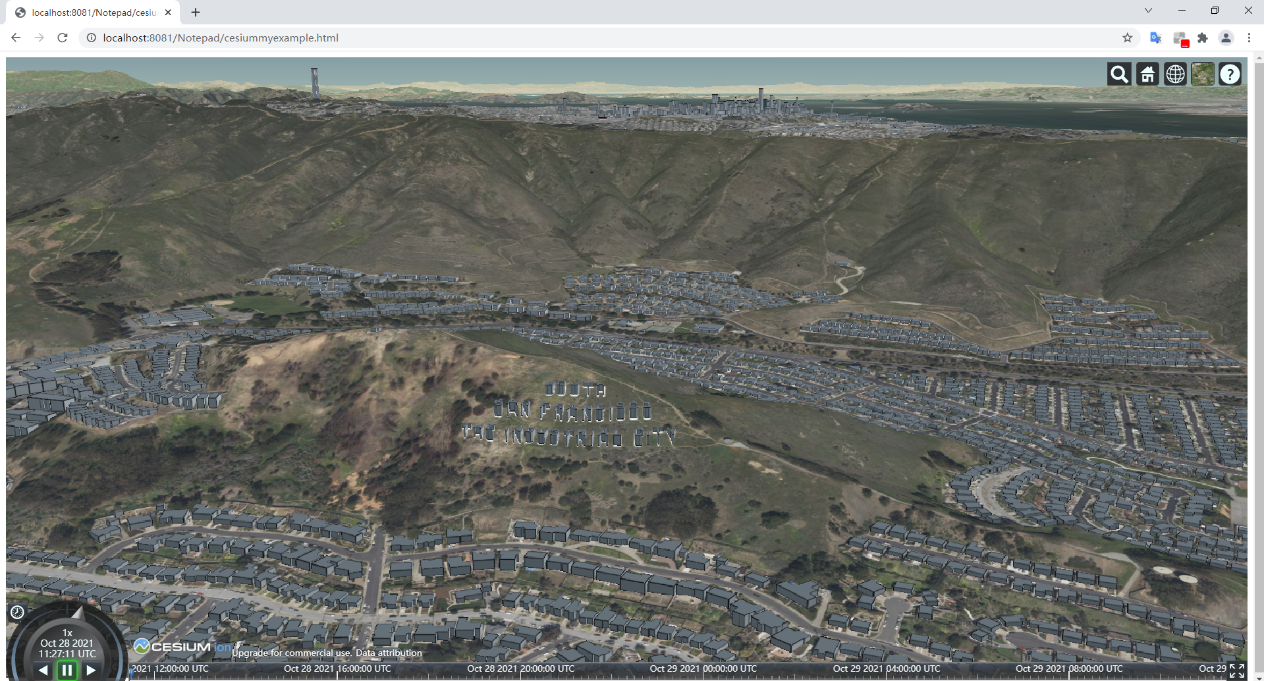The image size is (1264, 681).
Task: Jump timeline to Oct 28 2021 16:00:00 UTC
Action: [337, 668]
